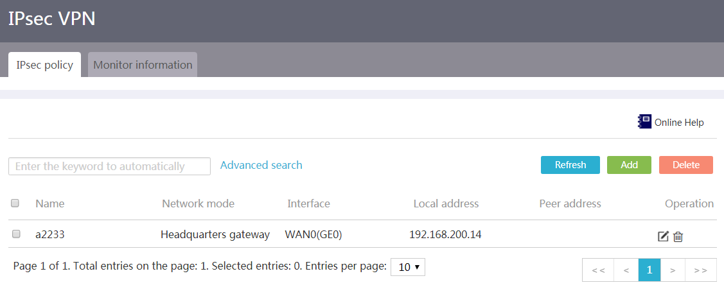
Task: Open the Advanced search link
Action: [x=261, y=165]
